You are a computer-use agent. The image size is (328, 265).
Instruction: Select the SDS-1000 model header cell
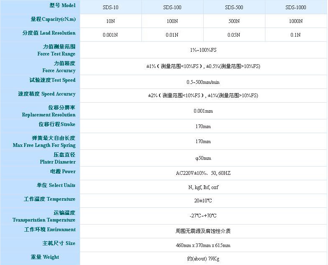295,8
